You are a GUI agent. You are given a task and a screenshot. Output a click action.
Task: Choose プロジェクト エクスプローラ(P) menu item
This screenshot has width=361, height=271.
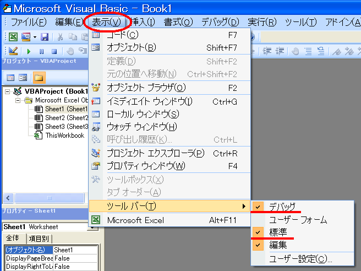pyautogui.click(x=169, y=153)
